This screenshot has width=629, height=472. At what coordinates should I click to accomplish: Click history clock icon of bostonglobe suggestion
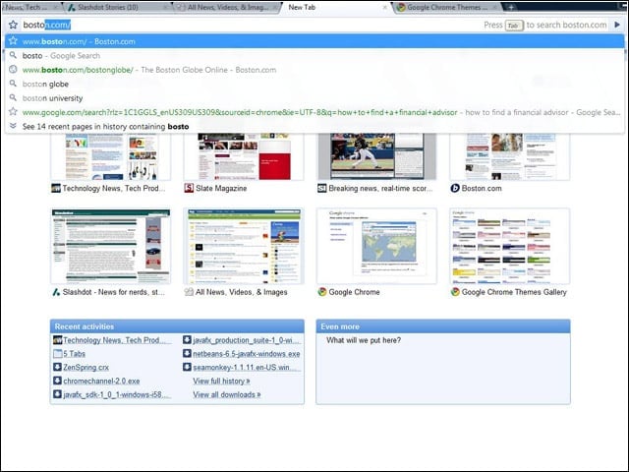click(x=13, y=69)
